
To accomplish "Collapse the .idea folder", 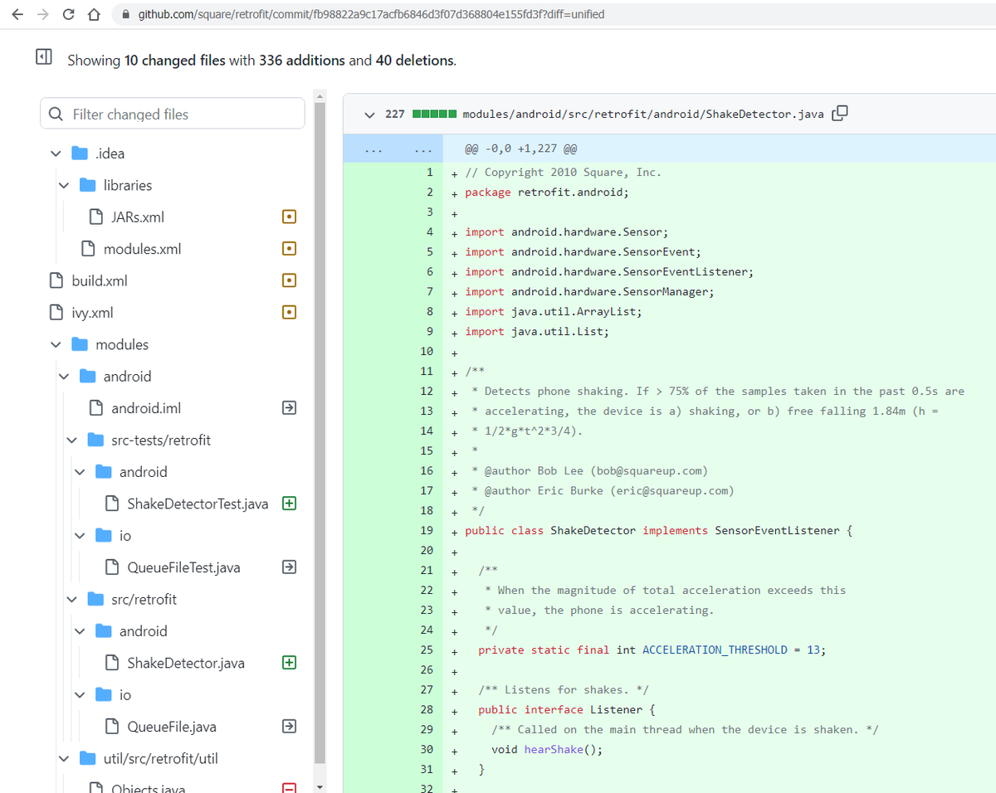I will coord(56,153).
